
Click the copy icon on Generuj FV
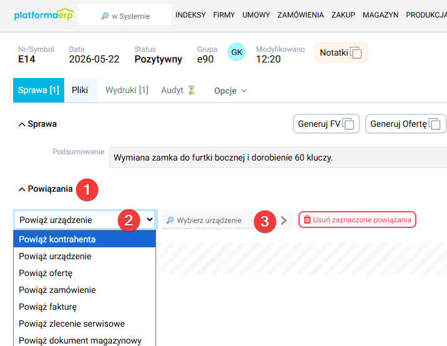click(x=348, y=124)
